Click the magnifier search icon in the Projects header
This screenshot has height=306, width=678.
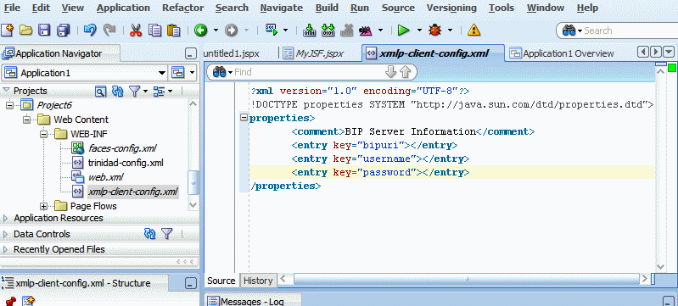click(101, 92)
